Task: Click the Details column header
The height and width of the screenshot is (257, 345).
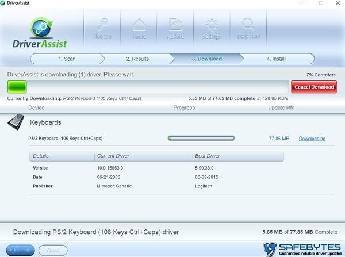Action: click(x=41, y=156)
